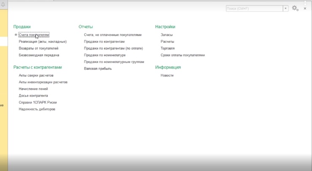Open Сроки оплаты покупателями settings
This screenshot has height=171, width=312.
(x=183, y=55)
